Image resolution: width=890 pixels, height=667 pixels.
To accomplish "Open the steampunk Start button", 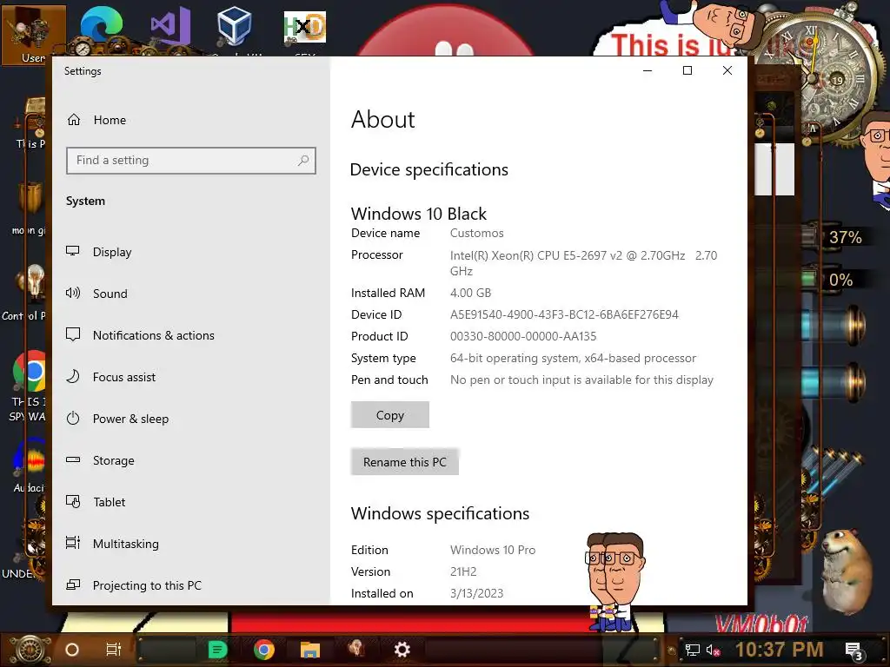I will click(30, 650).
